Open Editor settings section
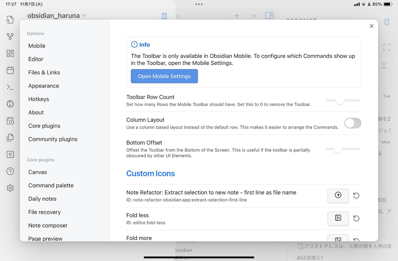Viewport: 398px width, 261px height. pyautogui.click(x=36, y=59)
